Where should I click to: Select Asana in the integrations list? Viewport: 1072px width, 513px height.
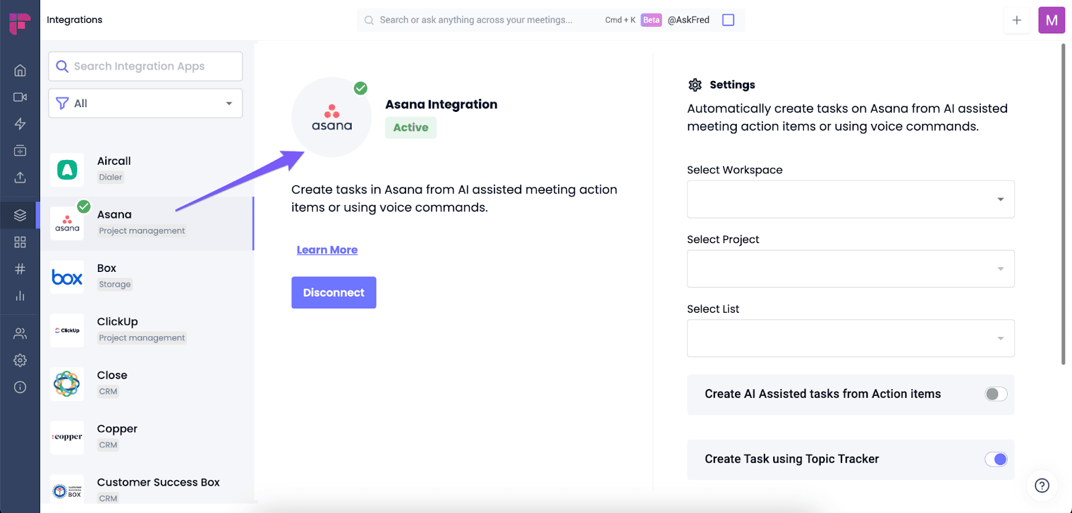tap(147, 224)
